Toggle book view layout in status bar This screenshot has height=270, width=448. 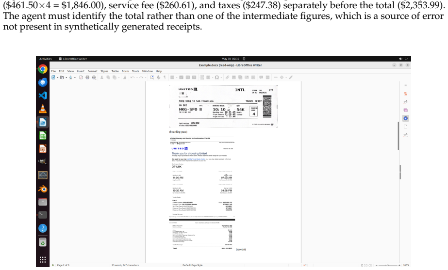[x=370, y=266]
